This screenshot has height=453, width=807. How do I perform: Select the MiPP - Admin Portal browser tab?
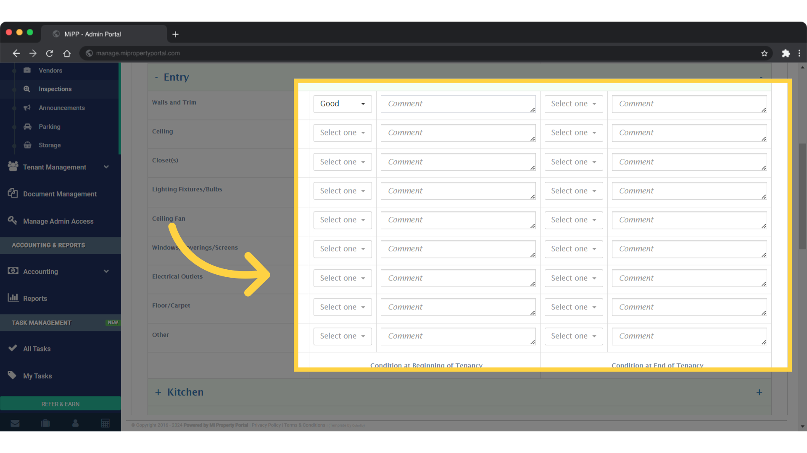[x=92, y=34]
